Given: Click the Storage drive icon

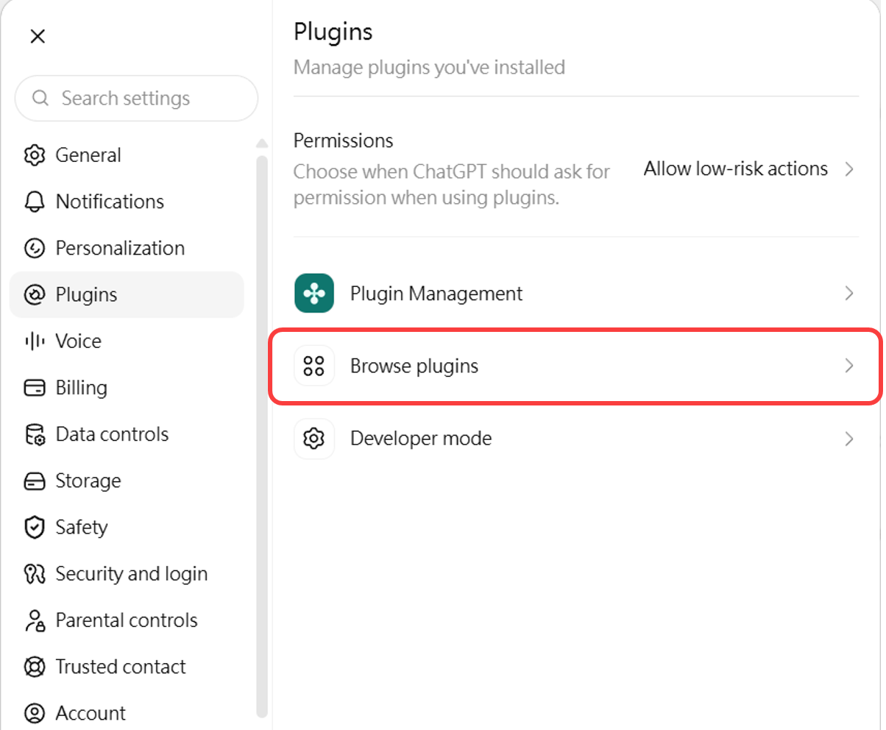Looking at the screenshot, I should pos(34,481).
